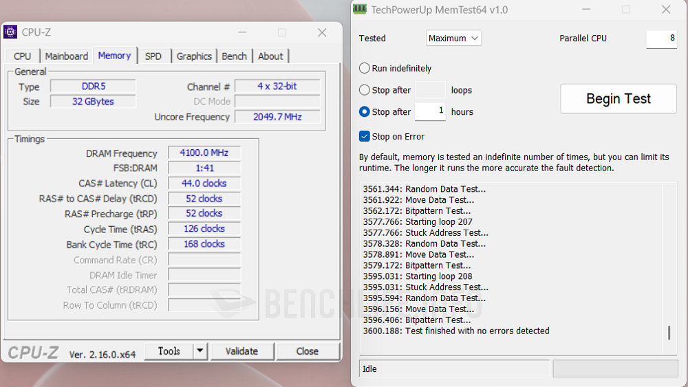The width and height of the screenshot is (688, 387).
Task: Click the DRAM Frequency value 4100.0 MHz
Action: click(x=204, y=153)
